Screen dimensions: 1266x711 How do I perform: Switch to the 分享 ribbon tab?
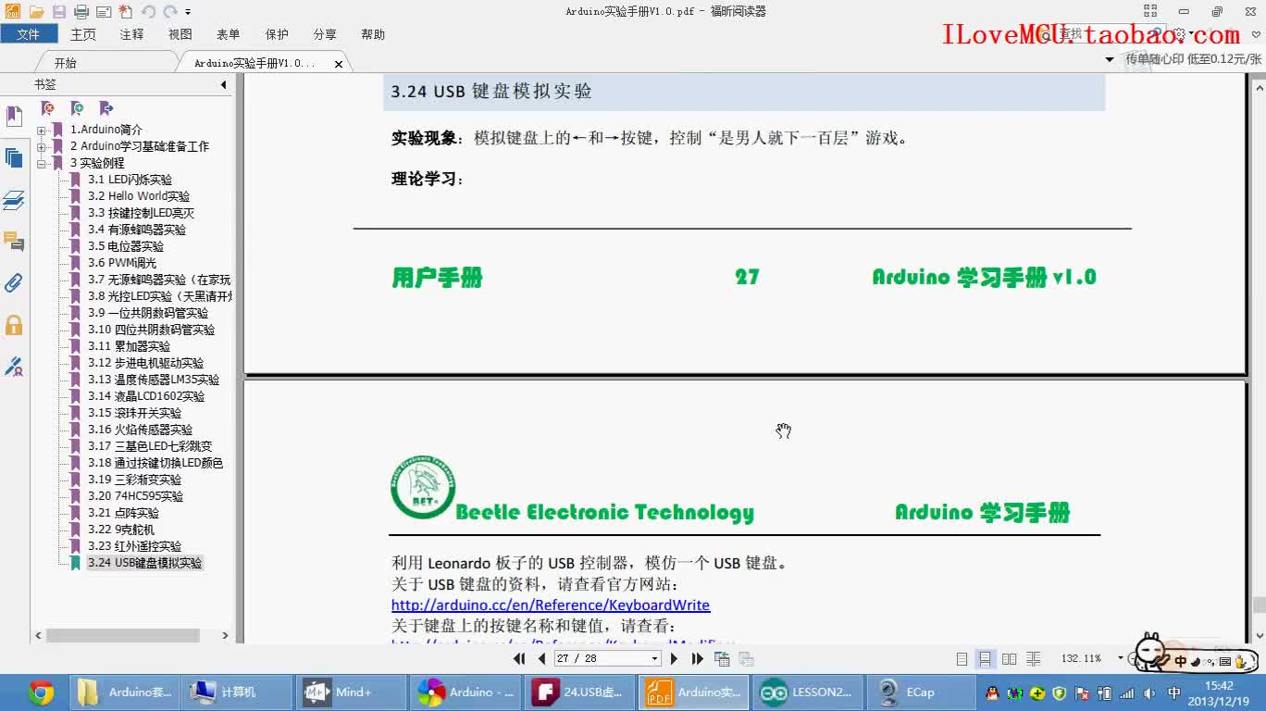[325, 34]
